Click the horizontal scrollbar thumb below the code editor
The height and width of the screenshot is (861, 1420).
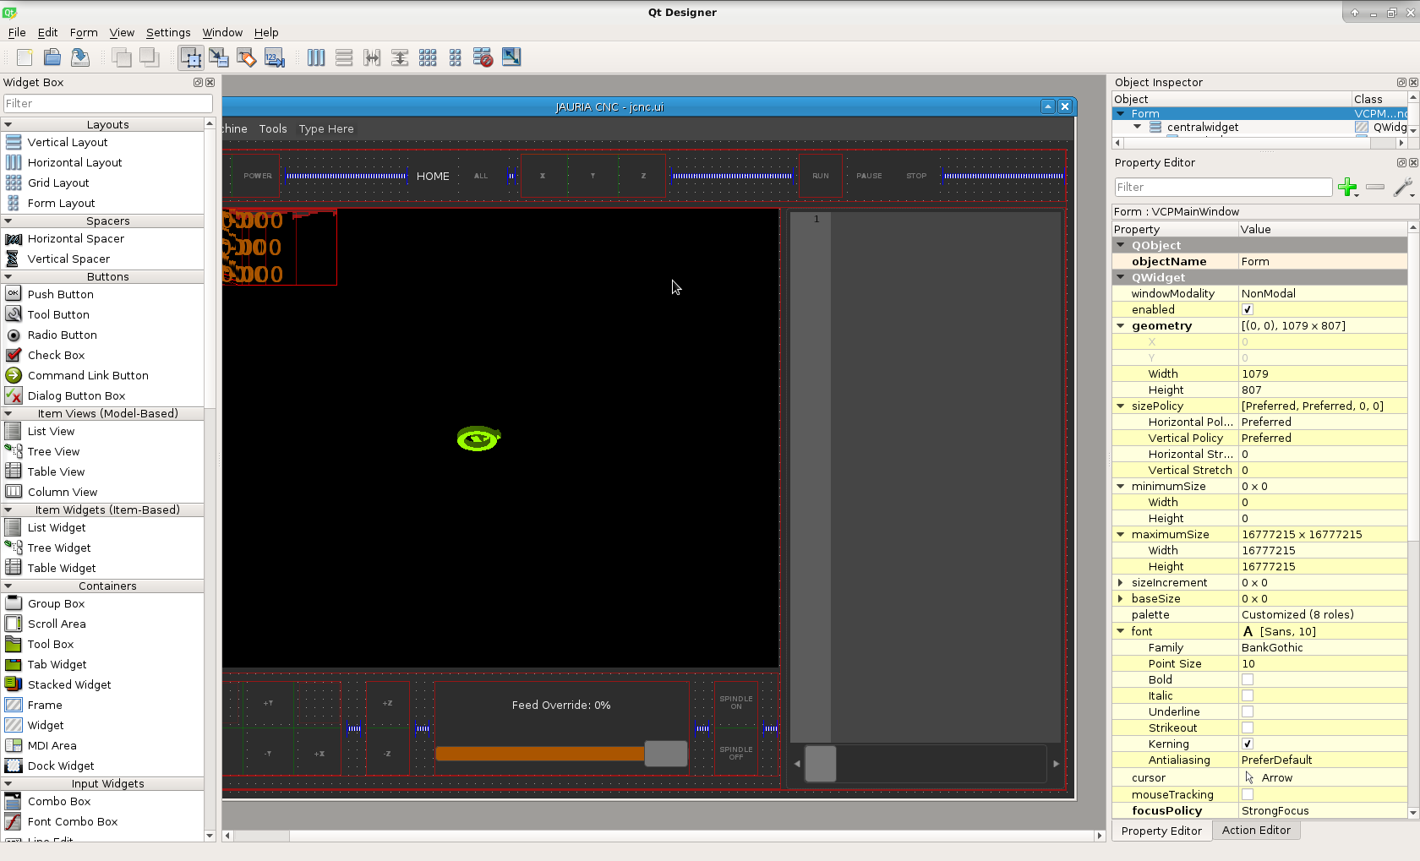coord(821,764)
